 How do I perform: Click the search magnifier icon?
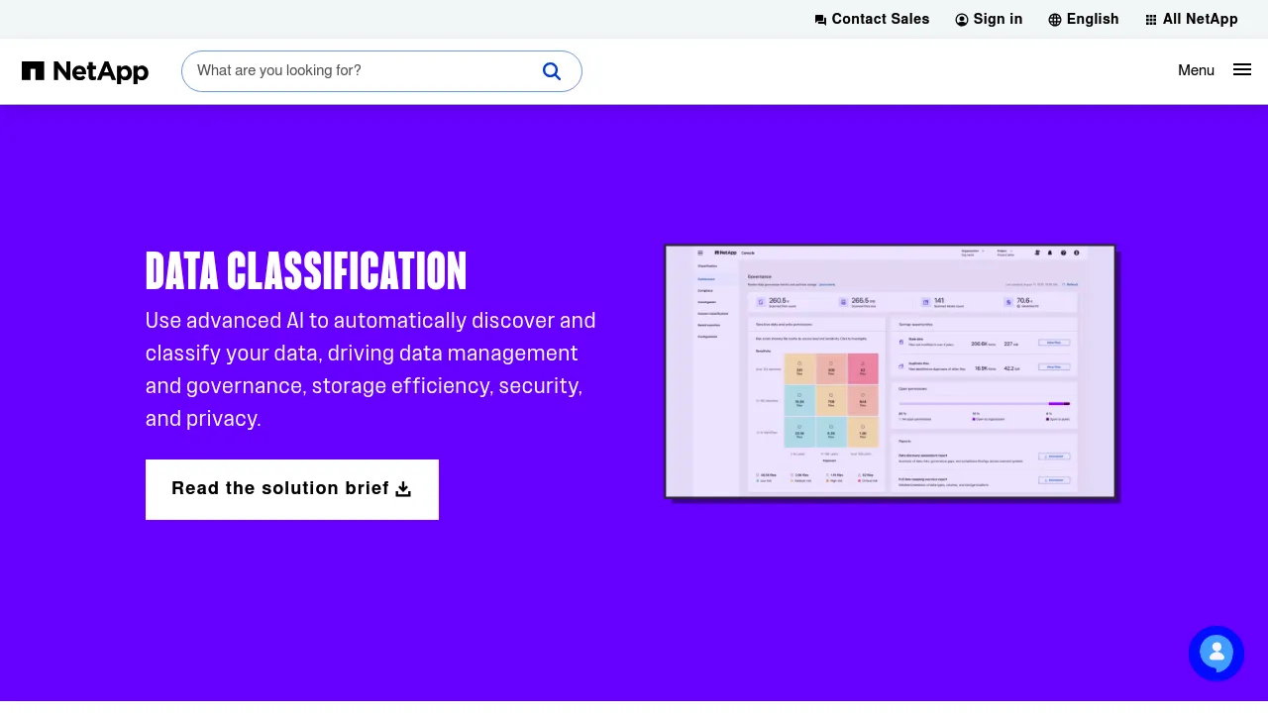(x=552, y=71)
